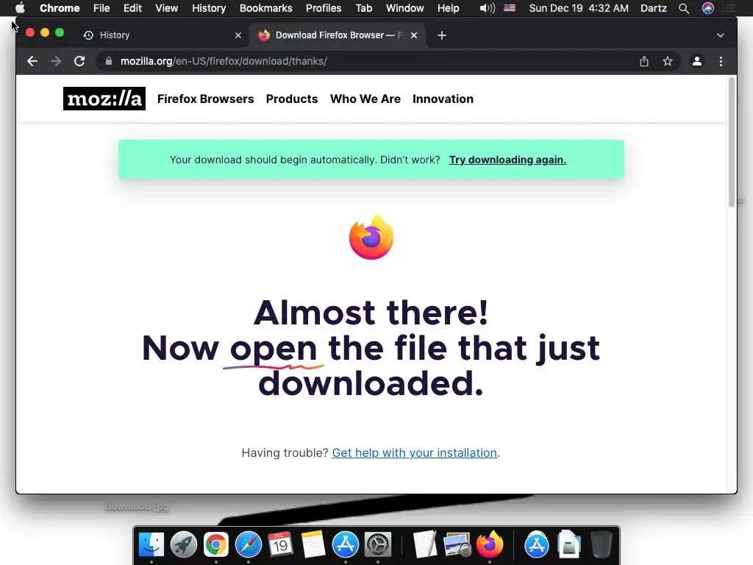Viewport: 753px width, 565px height.
Task: Open the History menu in menu bar
Action: pyautogui.click(x=209, y=8)
